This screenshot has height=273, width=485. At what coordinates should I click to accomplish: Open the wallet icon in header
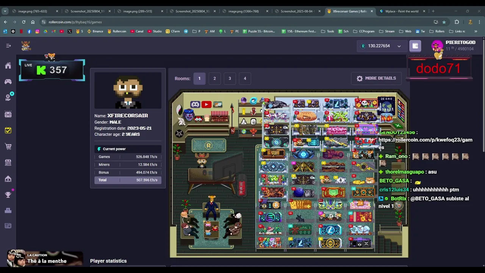pyautogui.click(x=415, y=46)
